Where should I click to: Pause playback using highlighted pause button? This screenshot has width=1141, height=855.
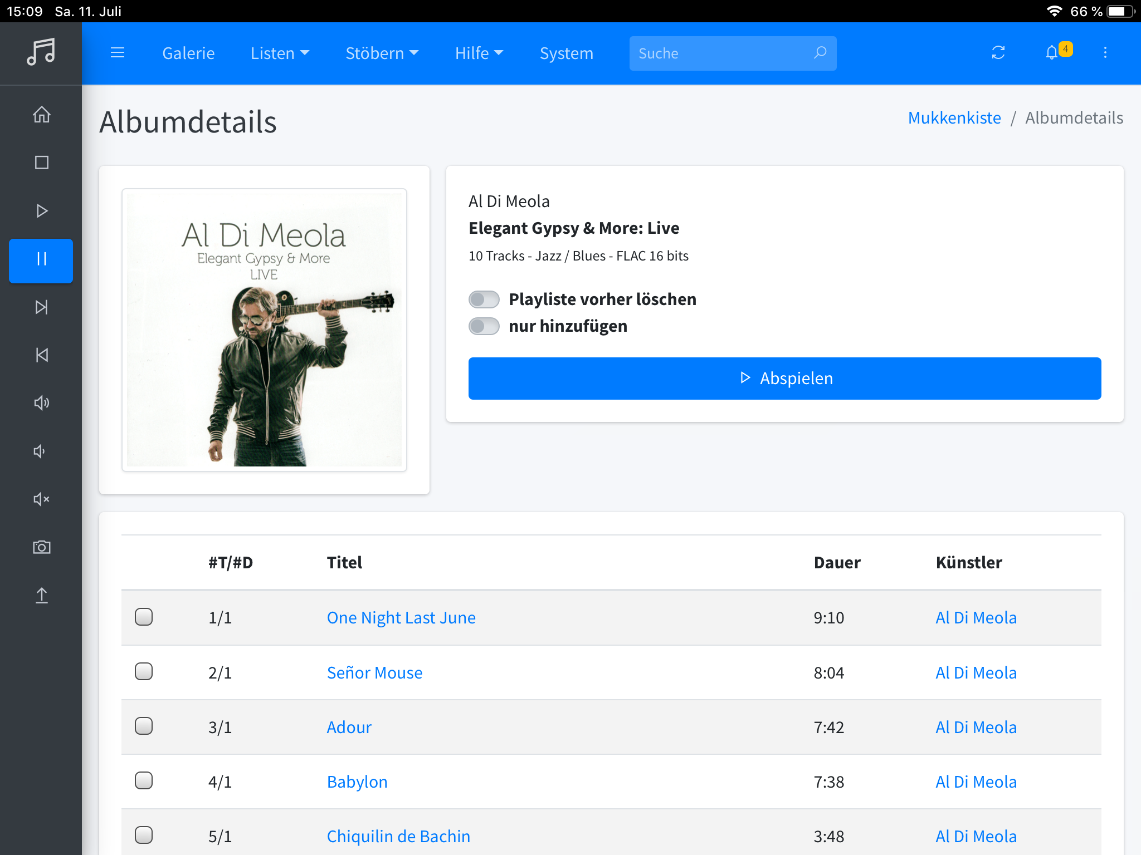click(41, 261)
